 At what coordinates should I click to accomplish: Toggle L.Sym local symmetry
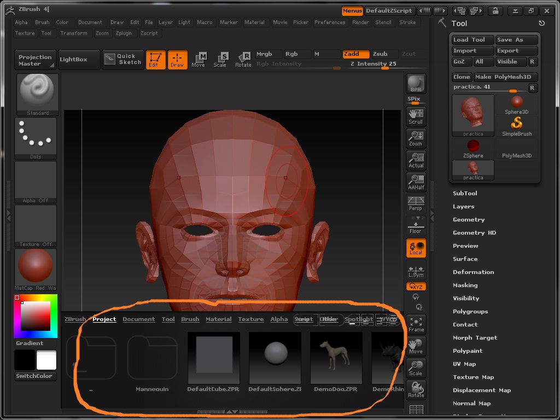coord(416,271)
